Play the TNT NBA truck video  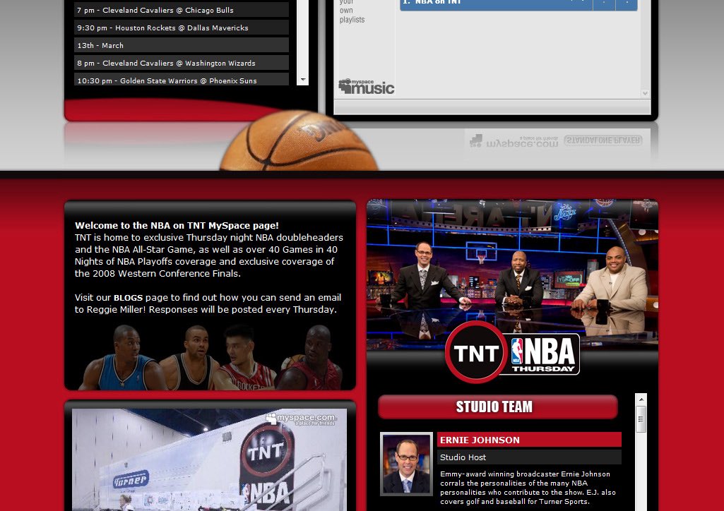pyautogui.click(x=209, y=459)
